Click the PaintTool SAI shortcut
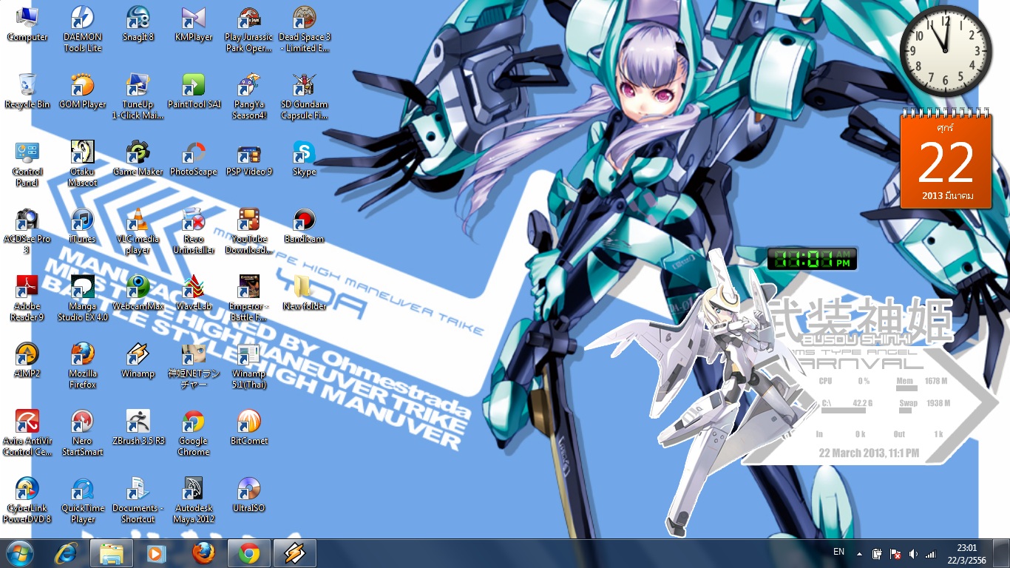Viewport: 1010px width, 568px height. point(194,92)
